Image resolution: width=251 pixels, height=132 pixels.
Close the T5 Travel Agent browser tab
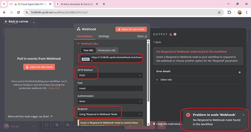coord(50,4)
